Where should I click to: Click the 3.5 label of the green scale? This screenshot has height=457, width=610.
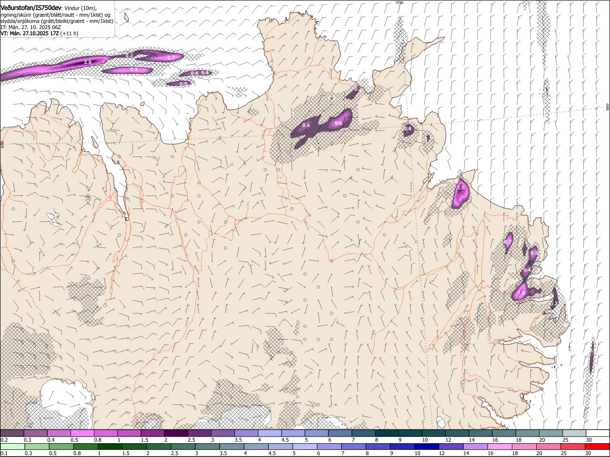point(224,453)
